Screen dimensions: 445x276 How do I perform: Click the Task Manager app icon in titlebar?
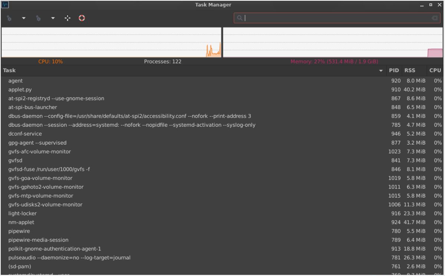[x=5, y=5]
